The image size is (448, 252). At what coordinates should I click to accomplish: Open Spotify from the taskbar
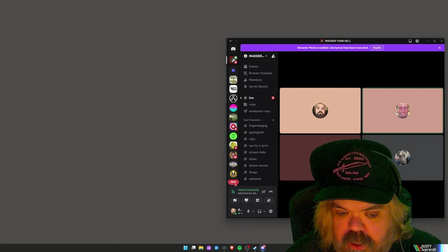point(239,248)
